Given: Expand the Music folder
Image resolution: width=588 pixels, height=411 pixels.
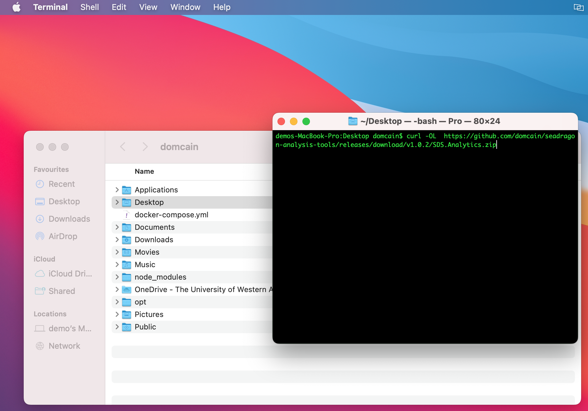Looking at the screenshot, I should [x=117, y=264].
